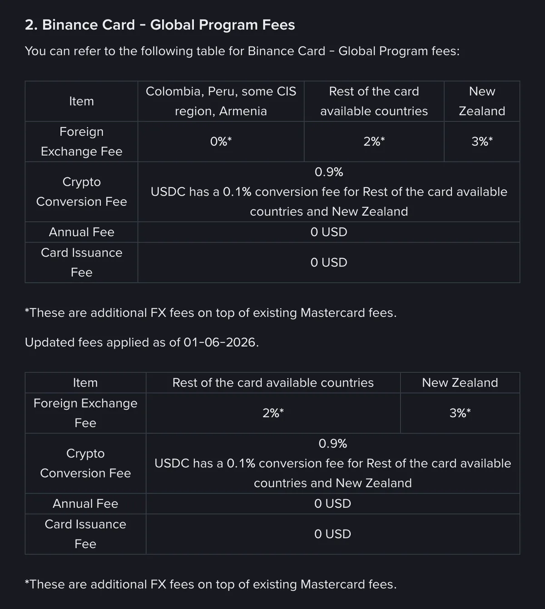Click the first table's 'Rest of the card available countries' header

click(374, 101)
